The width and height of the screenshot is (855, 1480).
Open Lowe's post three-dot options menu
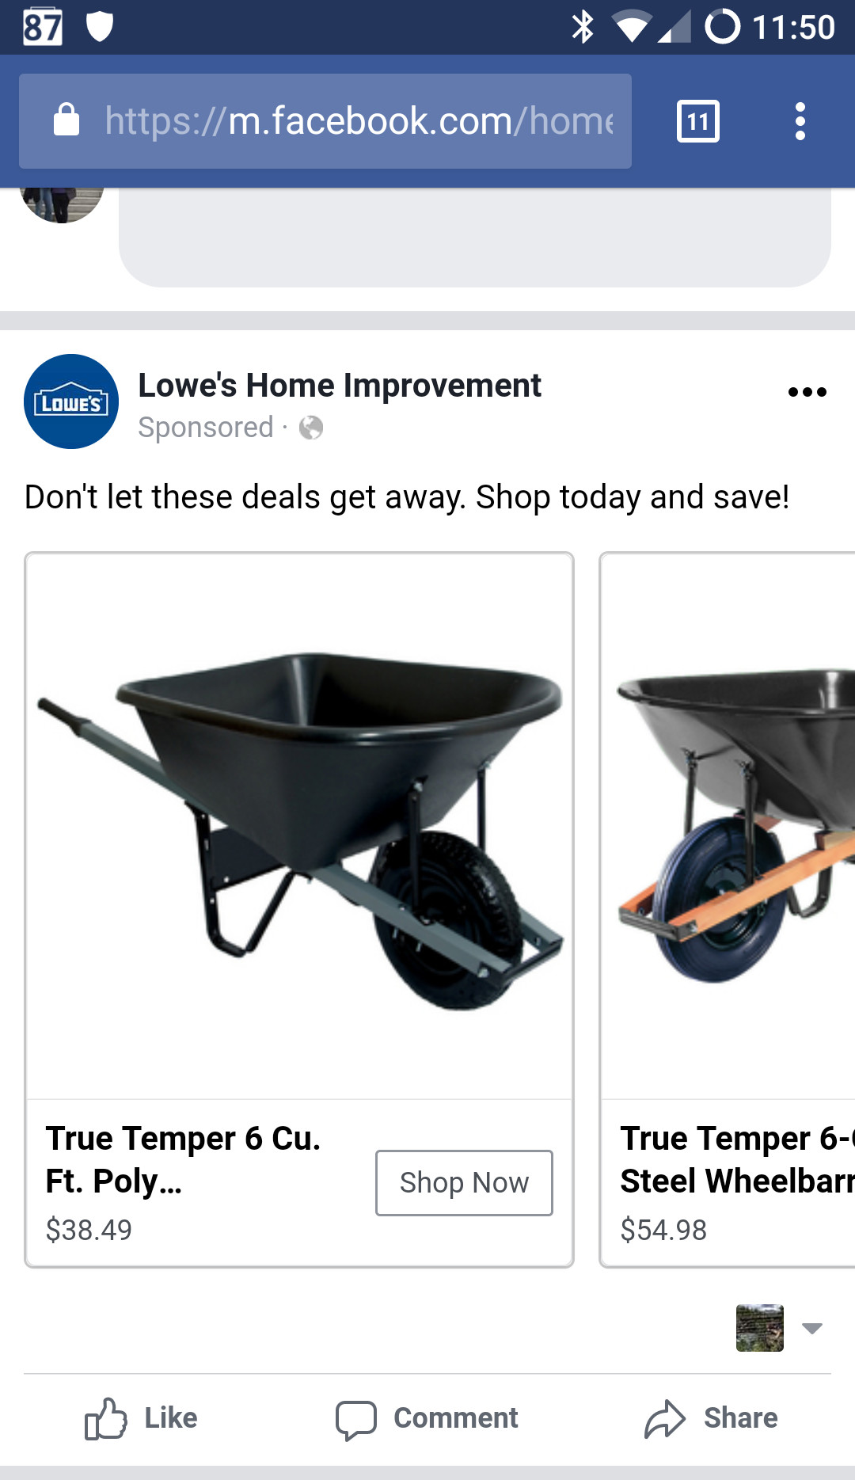807,392
